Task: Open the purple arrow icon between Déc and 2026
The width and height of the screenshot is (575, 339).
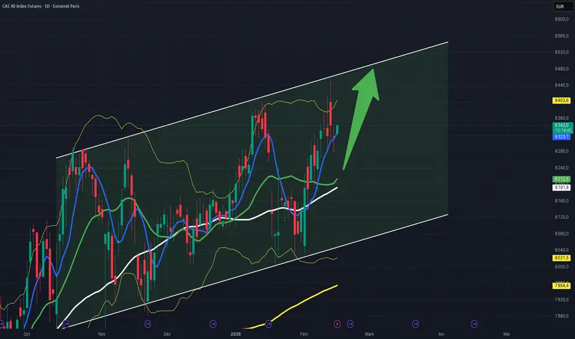Action: coord(213,324)
